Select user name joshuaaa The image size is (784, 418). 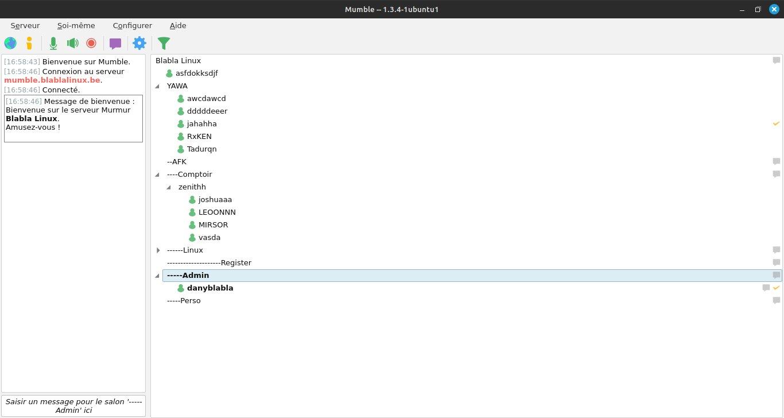point(215,200)
